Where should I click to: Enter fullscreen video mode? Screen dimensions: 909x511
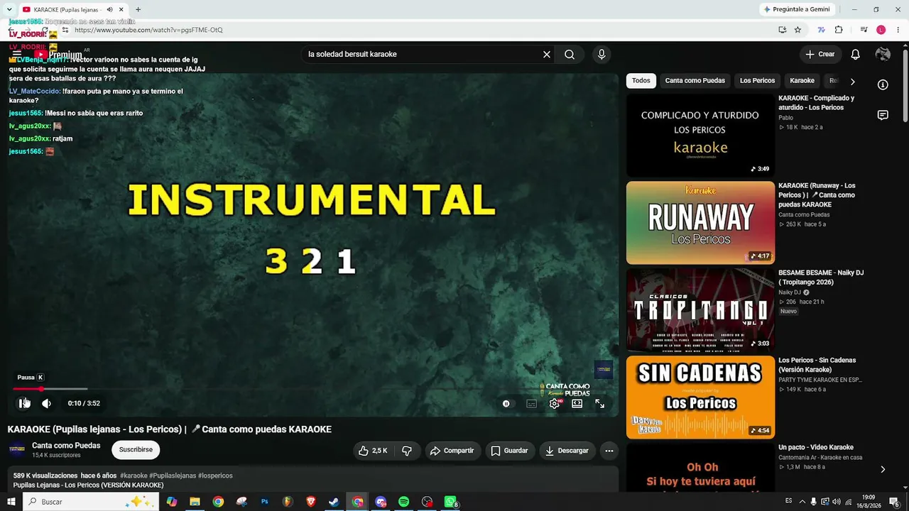point(600,403)
